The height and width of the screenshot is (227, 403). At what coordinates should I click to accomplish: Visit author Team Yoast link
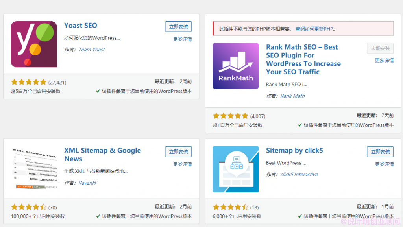point(91,49)
